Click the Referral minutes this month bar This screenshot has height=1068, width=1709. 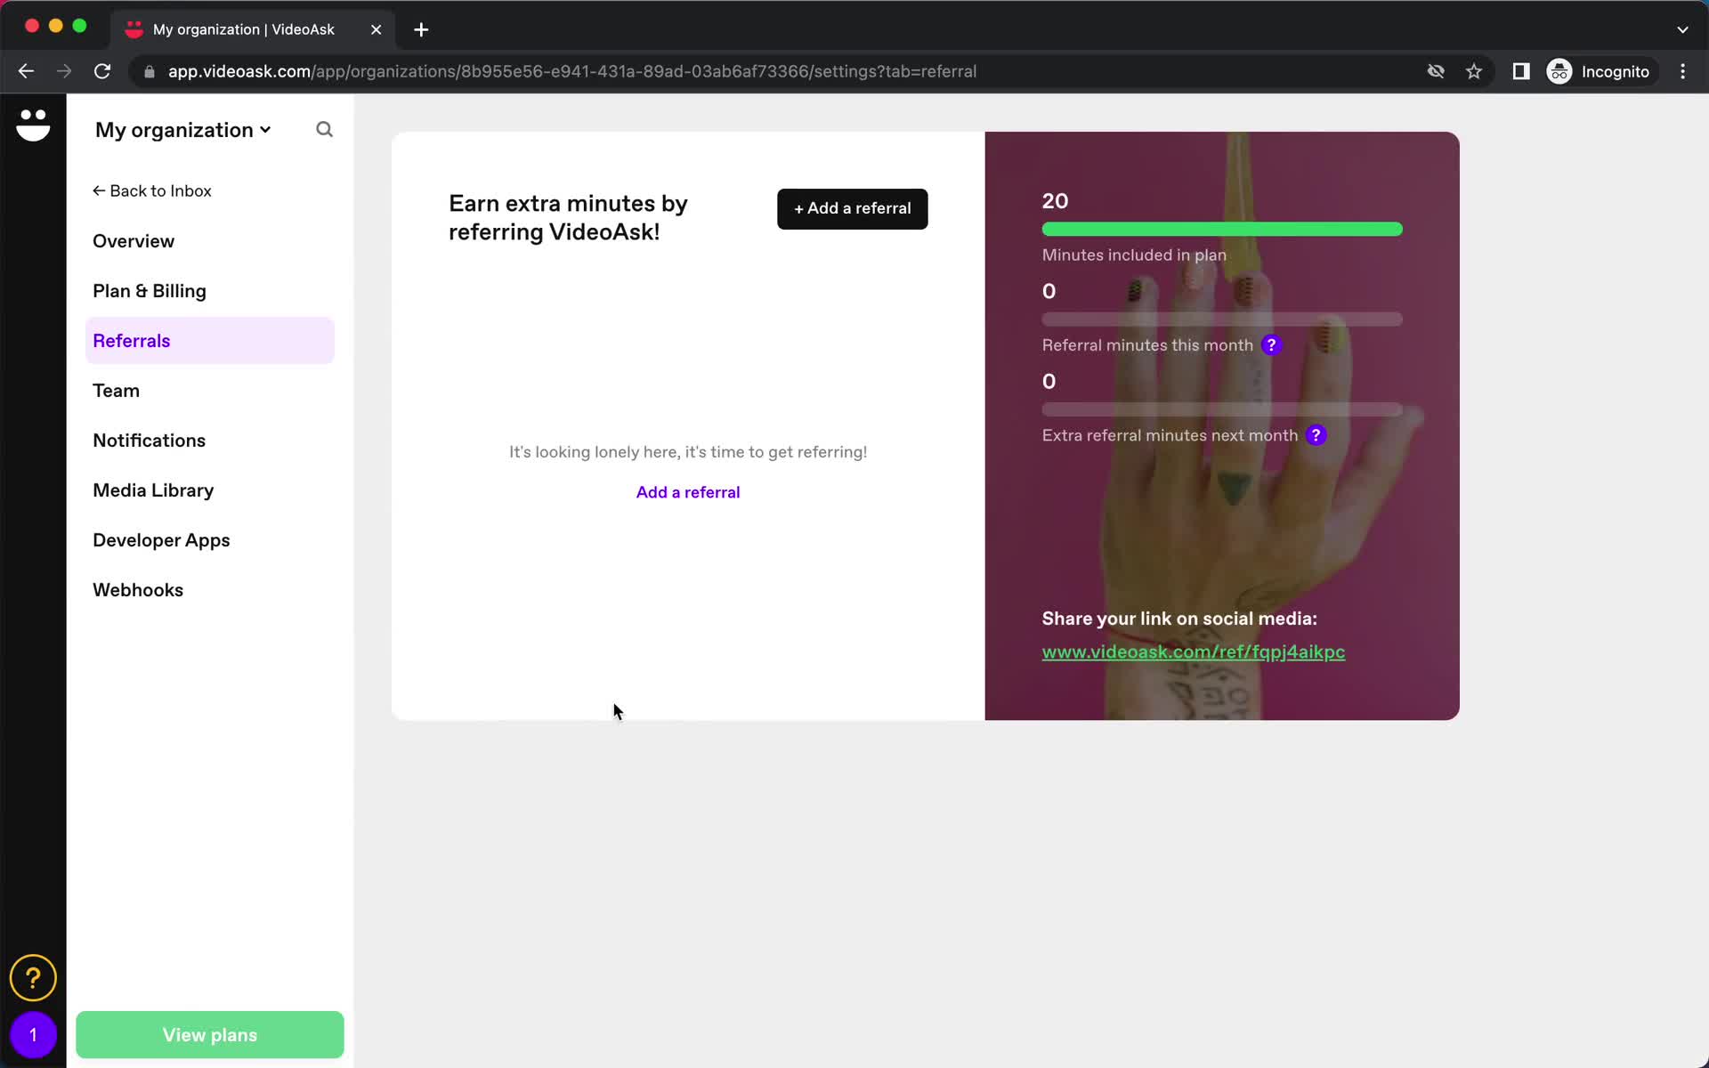point(1222,320)
